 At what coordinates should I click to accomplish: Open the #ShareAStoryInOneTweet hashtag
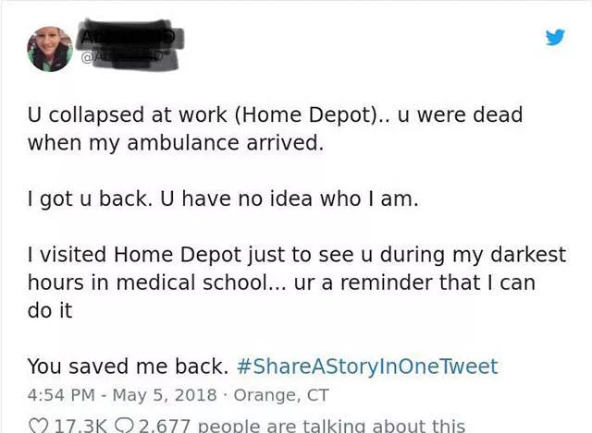[367, 367]
